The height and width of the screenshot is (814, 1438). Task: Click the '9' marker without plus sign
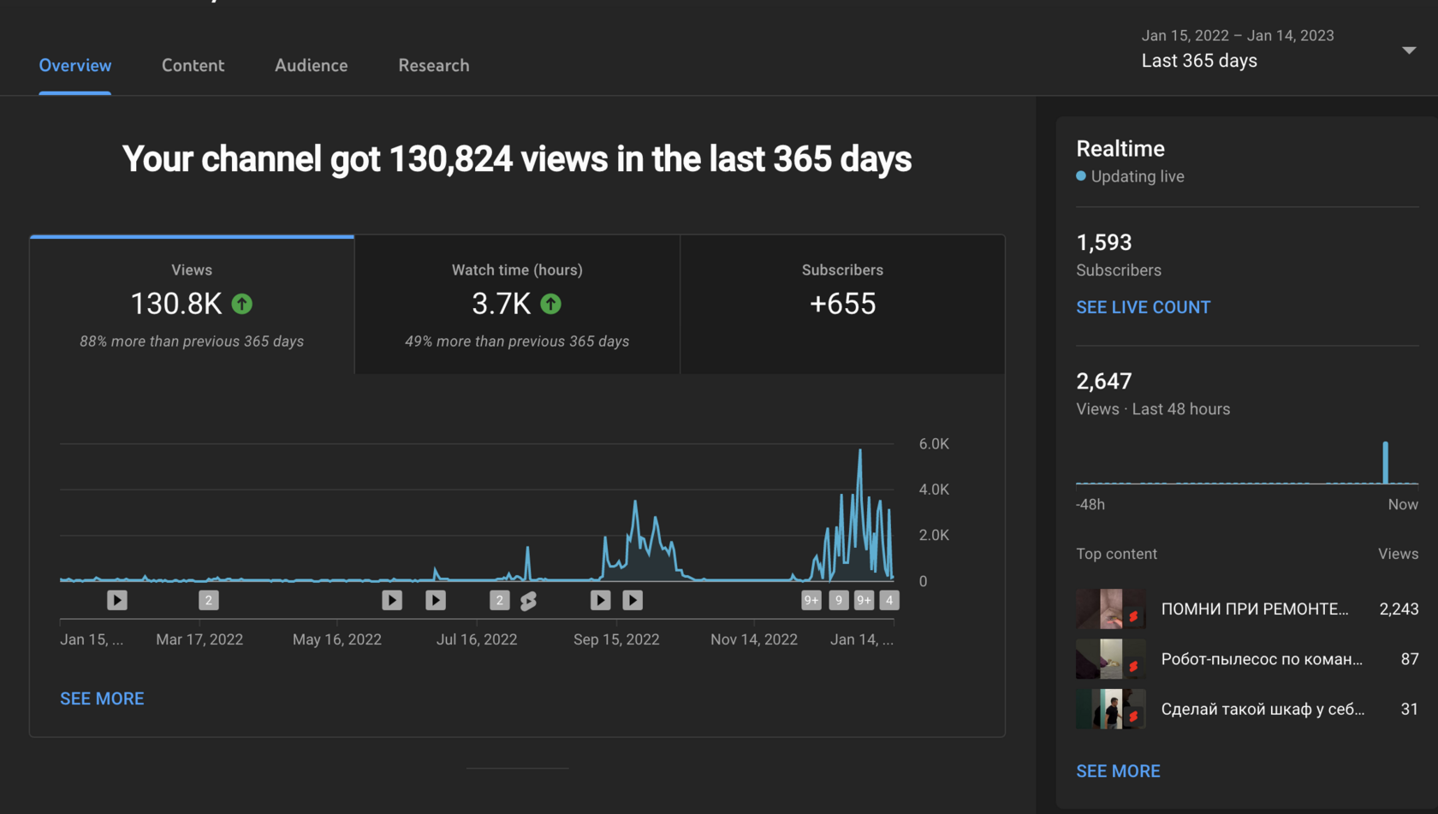click(839, 601)
